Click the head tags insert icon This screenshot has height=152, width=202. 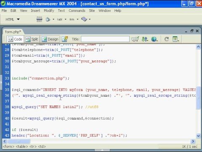48,19
